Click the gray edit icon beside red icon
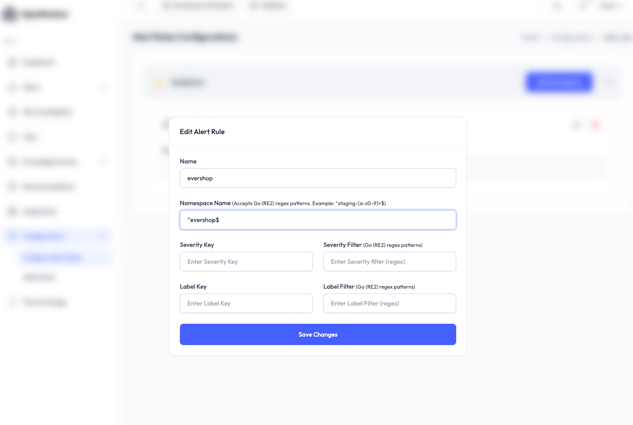The height and width of the screenshot is (425, 633). 577,125
